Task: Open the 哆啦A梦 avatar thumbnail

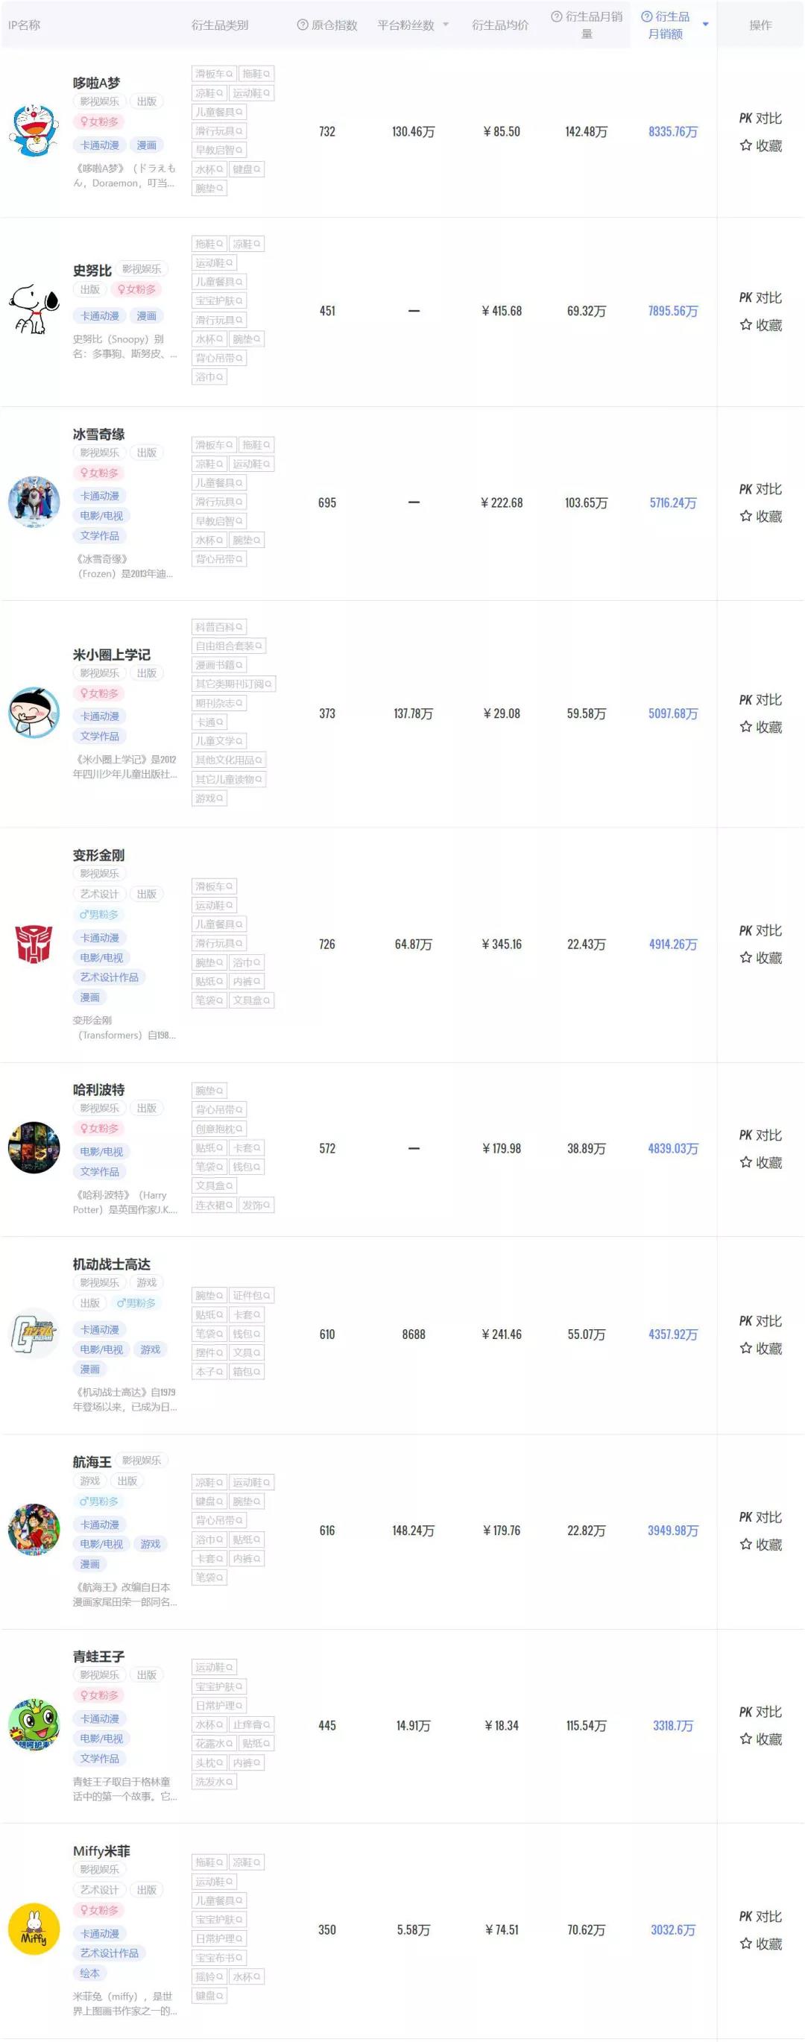Action: pyautogui.click(x=34, y=130)
